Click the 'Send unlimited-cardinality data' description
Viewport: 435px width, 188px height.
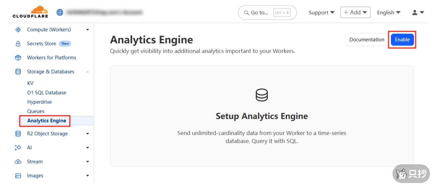pos(261,137)
